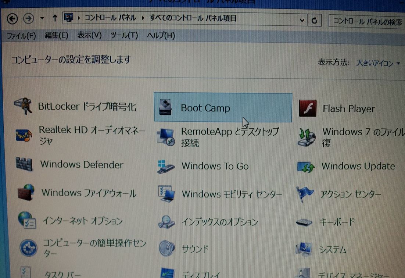
Task: Open the RemoteApp とデスクトップ接続 icon
Action: pos(166,137)
